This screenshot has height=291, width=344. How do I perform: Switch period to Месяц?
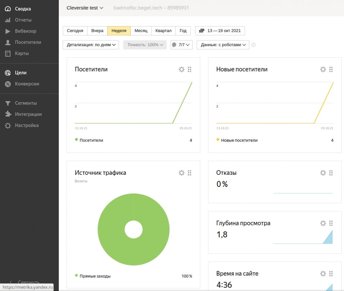coord(141,31)
